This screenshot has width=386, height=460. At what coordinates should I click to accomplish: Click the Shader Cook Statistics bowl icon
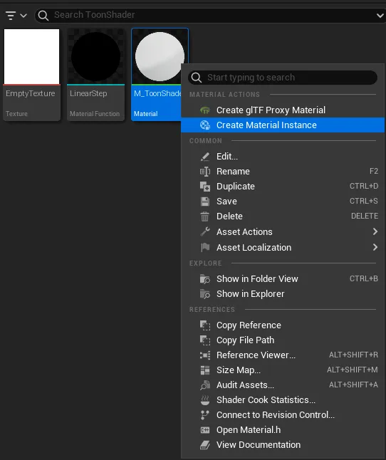point(205,400)
